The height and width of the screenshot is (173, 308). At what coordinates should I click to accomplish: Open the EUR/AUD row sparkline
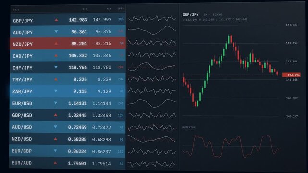tap(152, 164)
